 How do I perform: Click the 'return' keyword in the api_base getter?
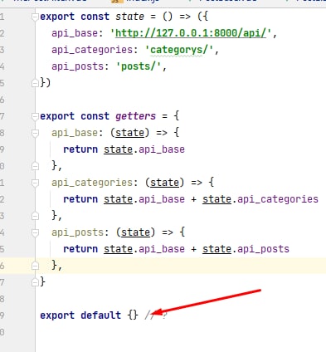click(80, 149)
